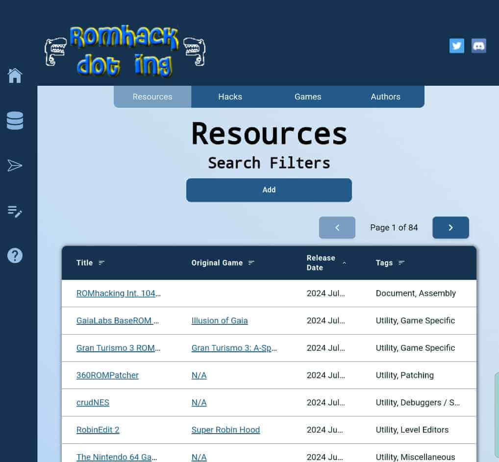Open Gran Turismo 3 ROM resource link

pos(119,348)
